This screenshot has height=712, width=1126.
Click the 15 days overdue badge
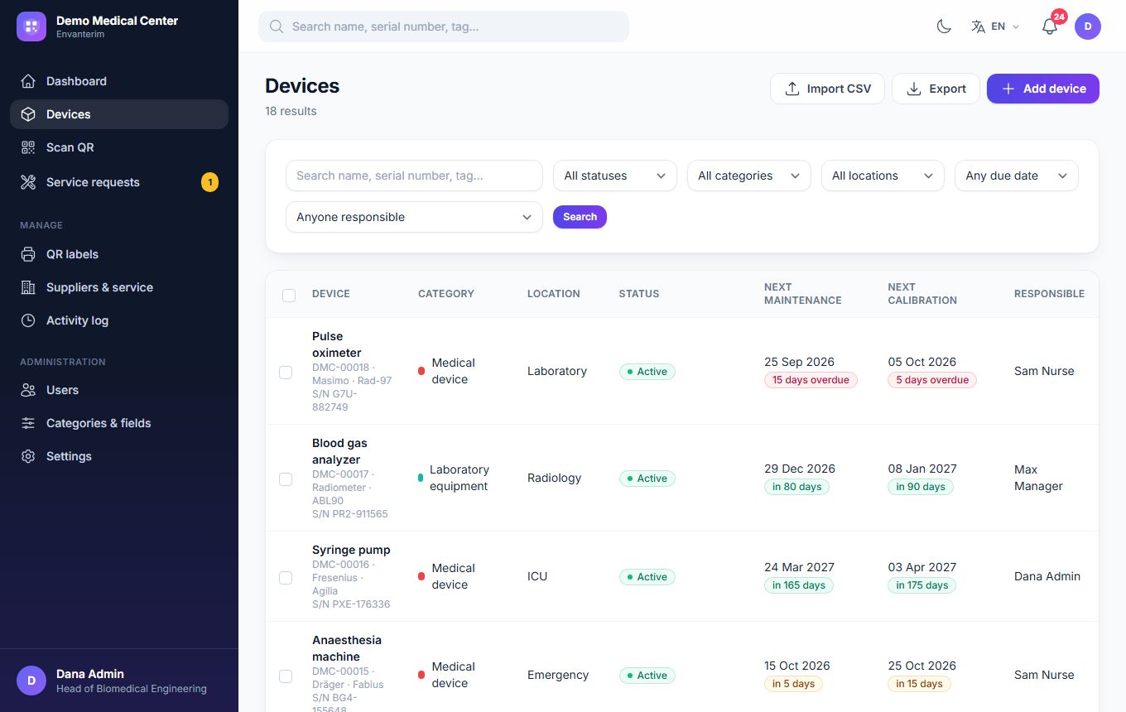811,380
